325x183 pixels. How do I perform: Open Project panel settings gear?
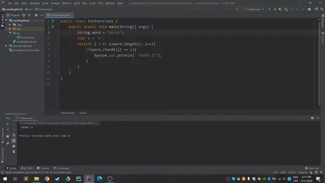36,15
